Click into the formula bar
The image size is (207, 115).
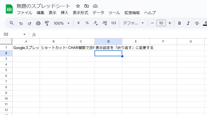121,34
